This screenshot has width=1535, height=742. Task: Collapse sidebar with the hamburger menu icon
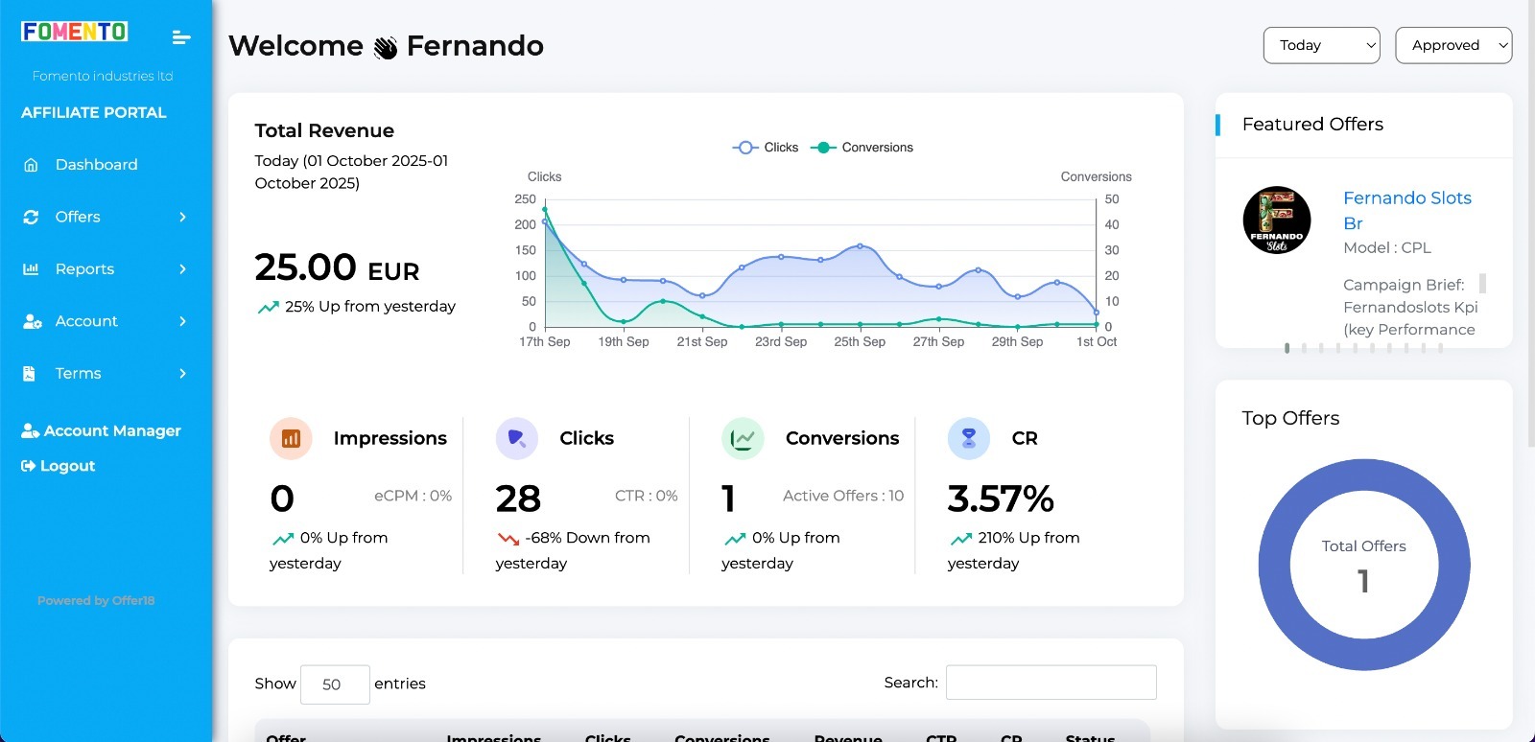(x=181, y=37)
